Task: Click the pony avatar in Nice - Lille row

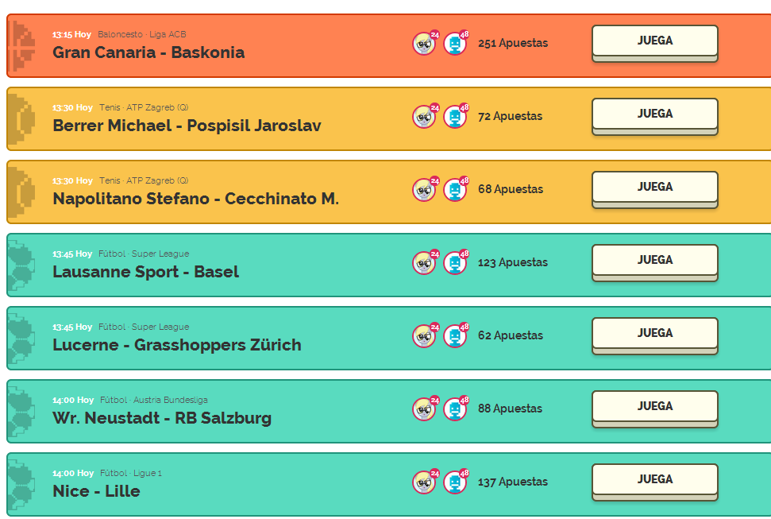Action: pyautogui.click(x=424, y=482)
